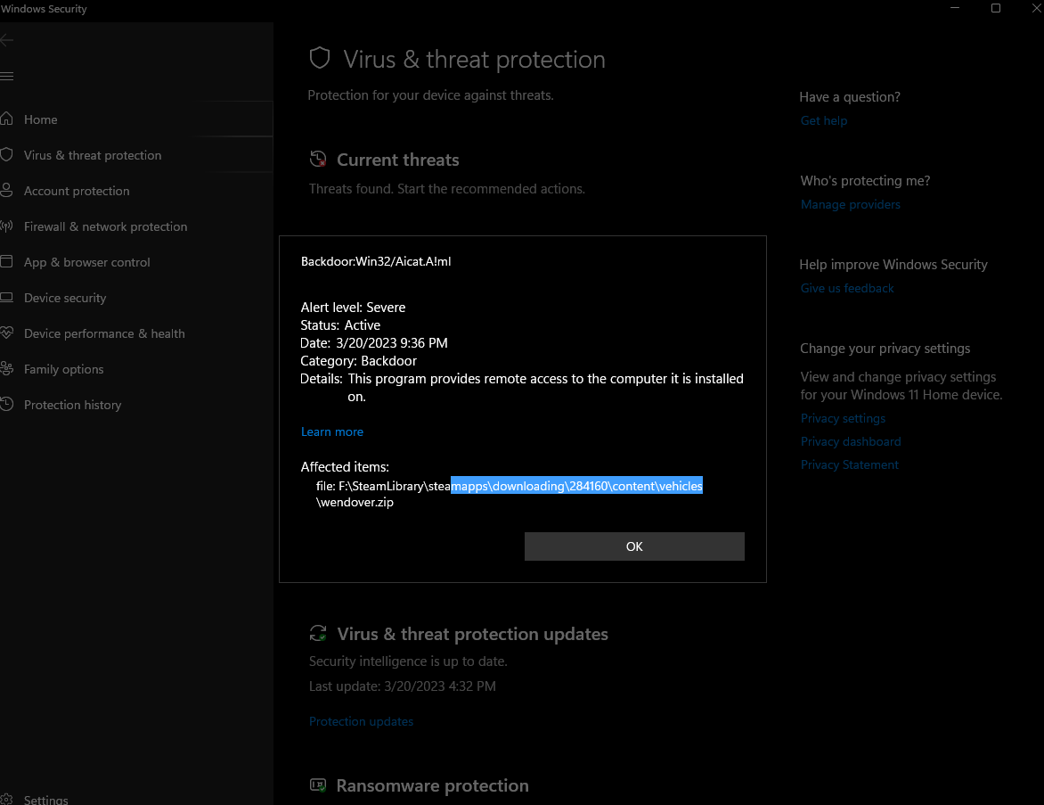Screen dimensions: 1044x805
Task: Click the Current threats heading
Action: coord(398,160)
